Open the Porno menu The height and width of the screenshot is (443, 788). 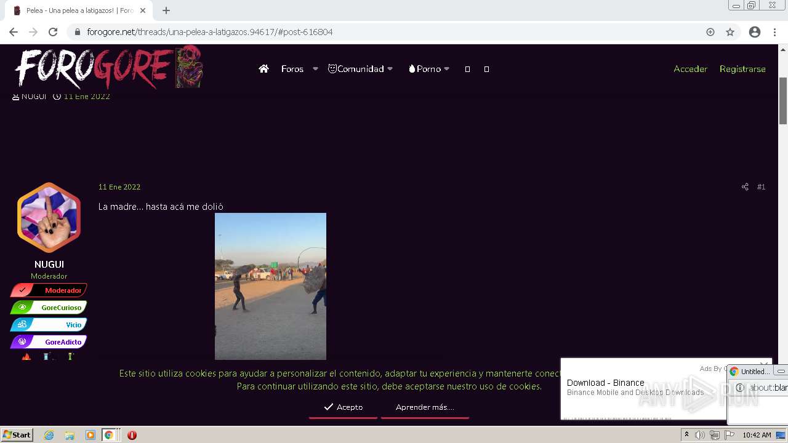click(425, 69)
